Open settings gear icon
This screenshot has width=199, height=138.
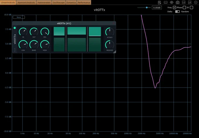coord(196,2)
